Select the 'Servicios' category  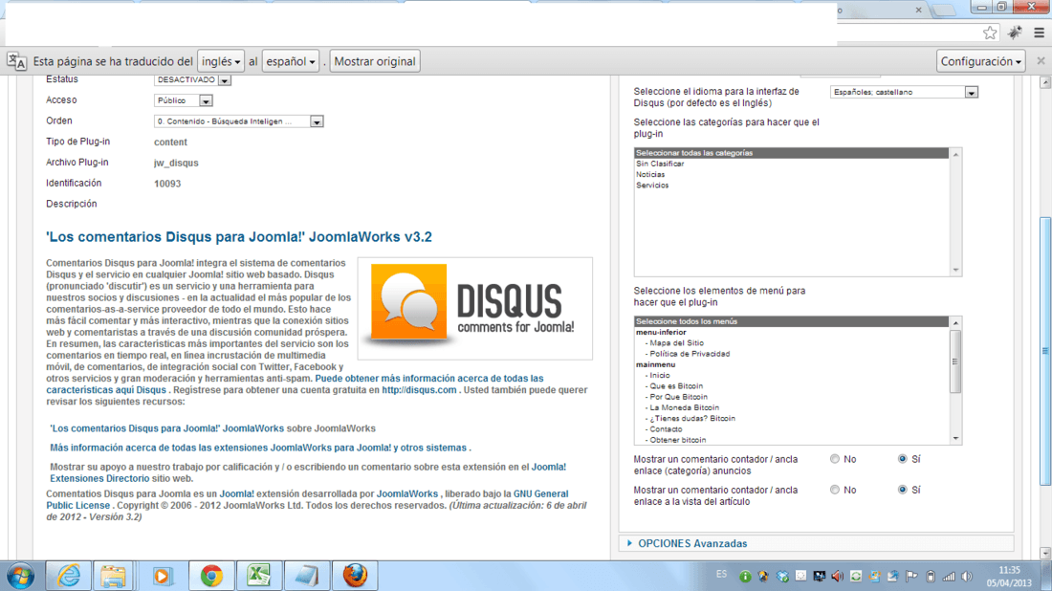[x=652, y=186]
